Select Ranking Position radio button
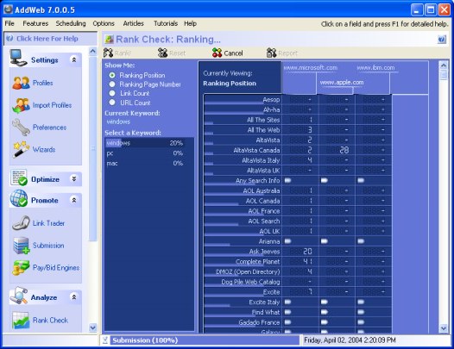The image size is (454, 349). [x=112, y=75]
